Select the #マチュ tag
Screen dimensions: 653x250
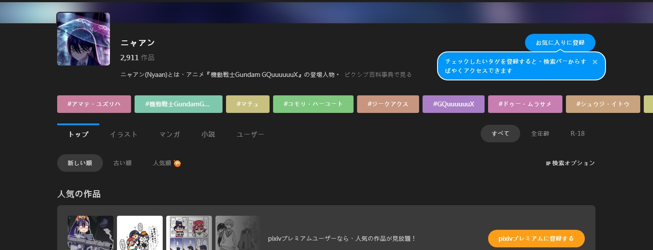point(248,104)
